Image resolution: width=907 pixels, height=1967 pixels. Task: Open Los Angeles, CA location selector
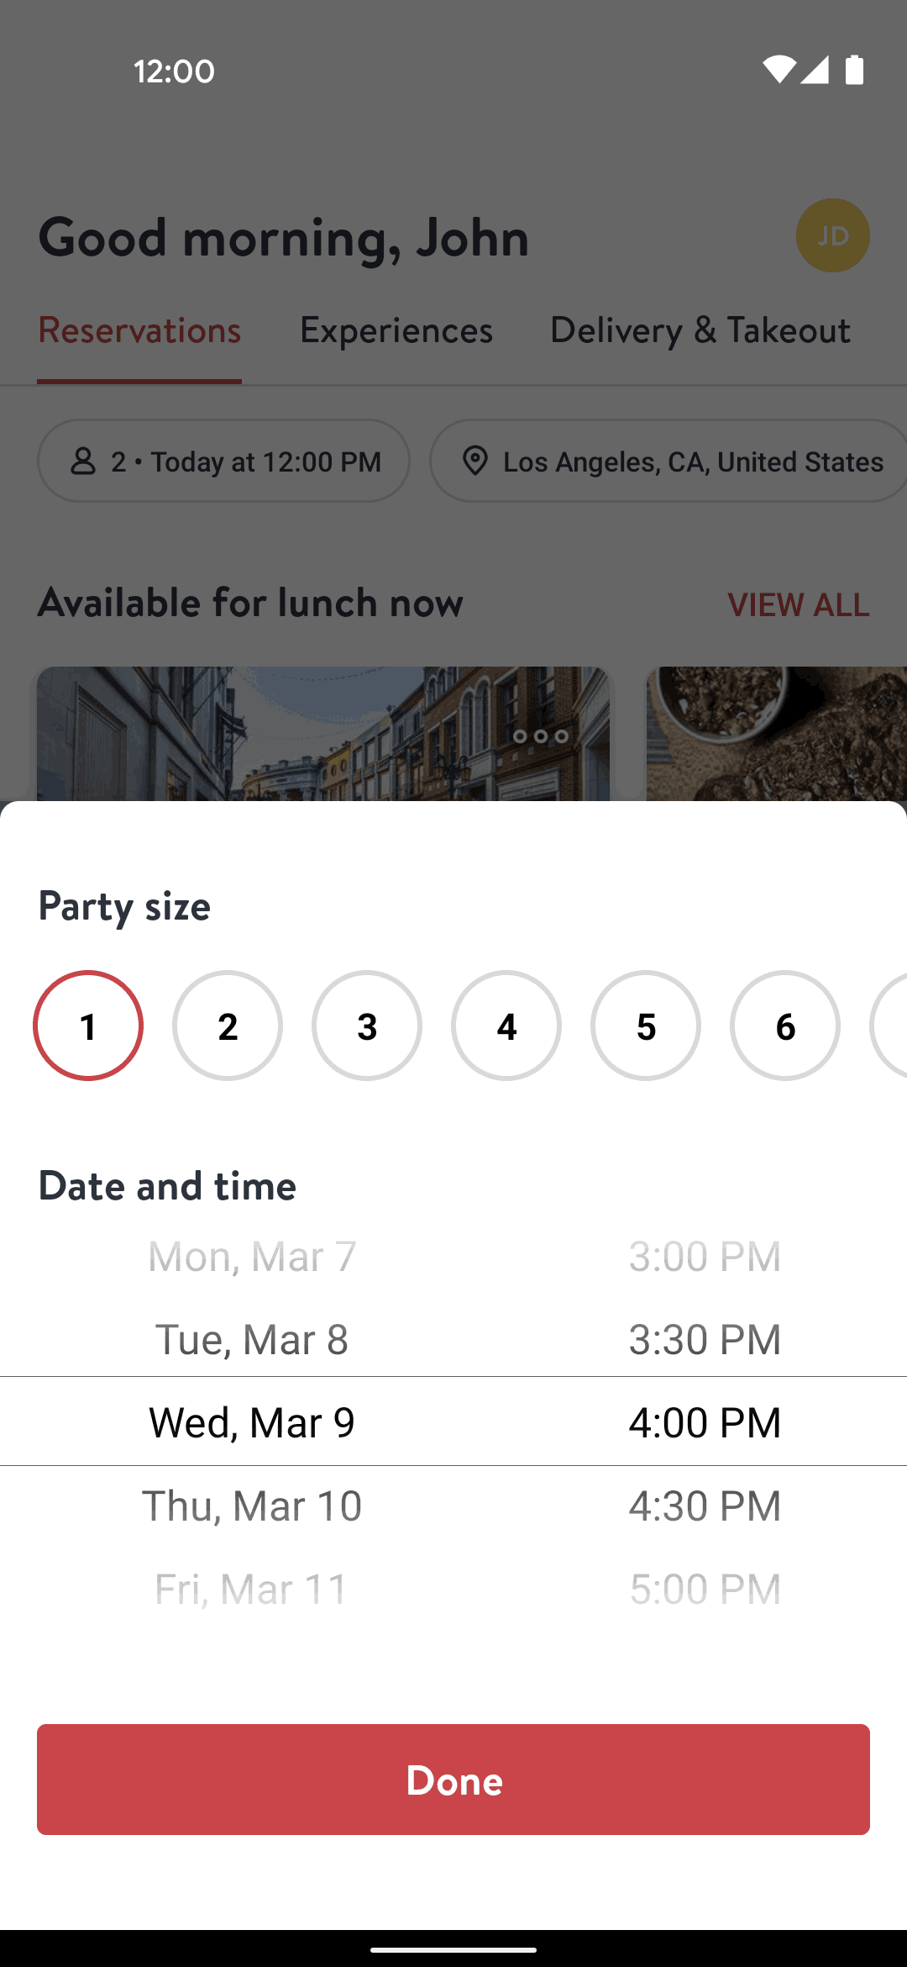(x=668, y=461)
